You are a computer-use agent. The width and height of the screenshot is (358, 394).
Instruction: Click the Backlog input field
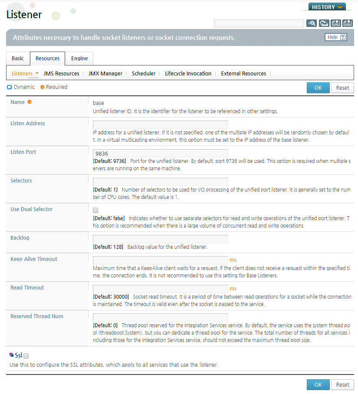(x=161, y=239)
